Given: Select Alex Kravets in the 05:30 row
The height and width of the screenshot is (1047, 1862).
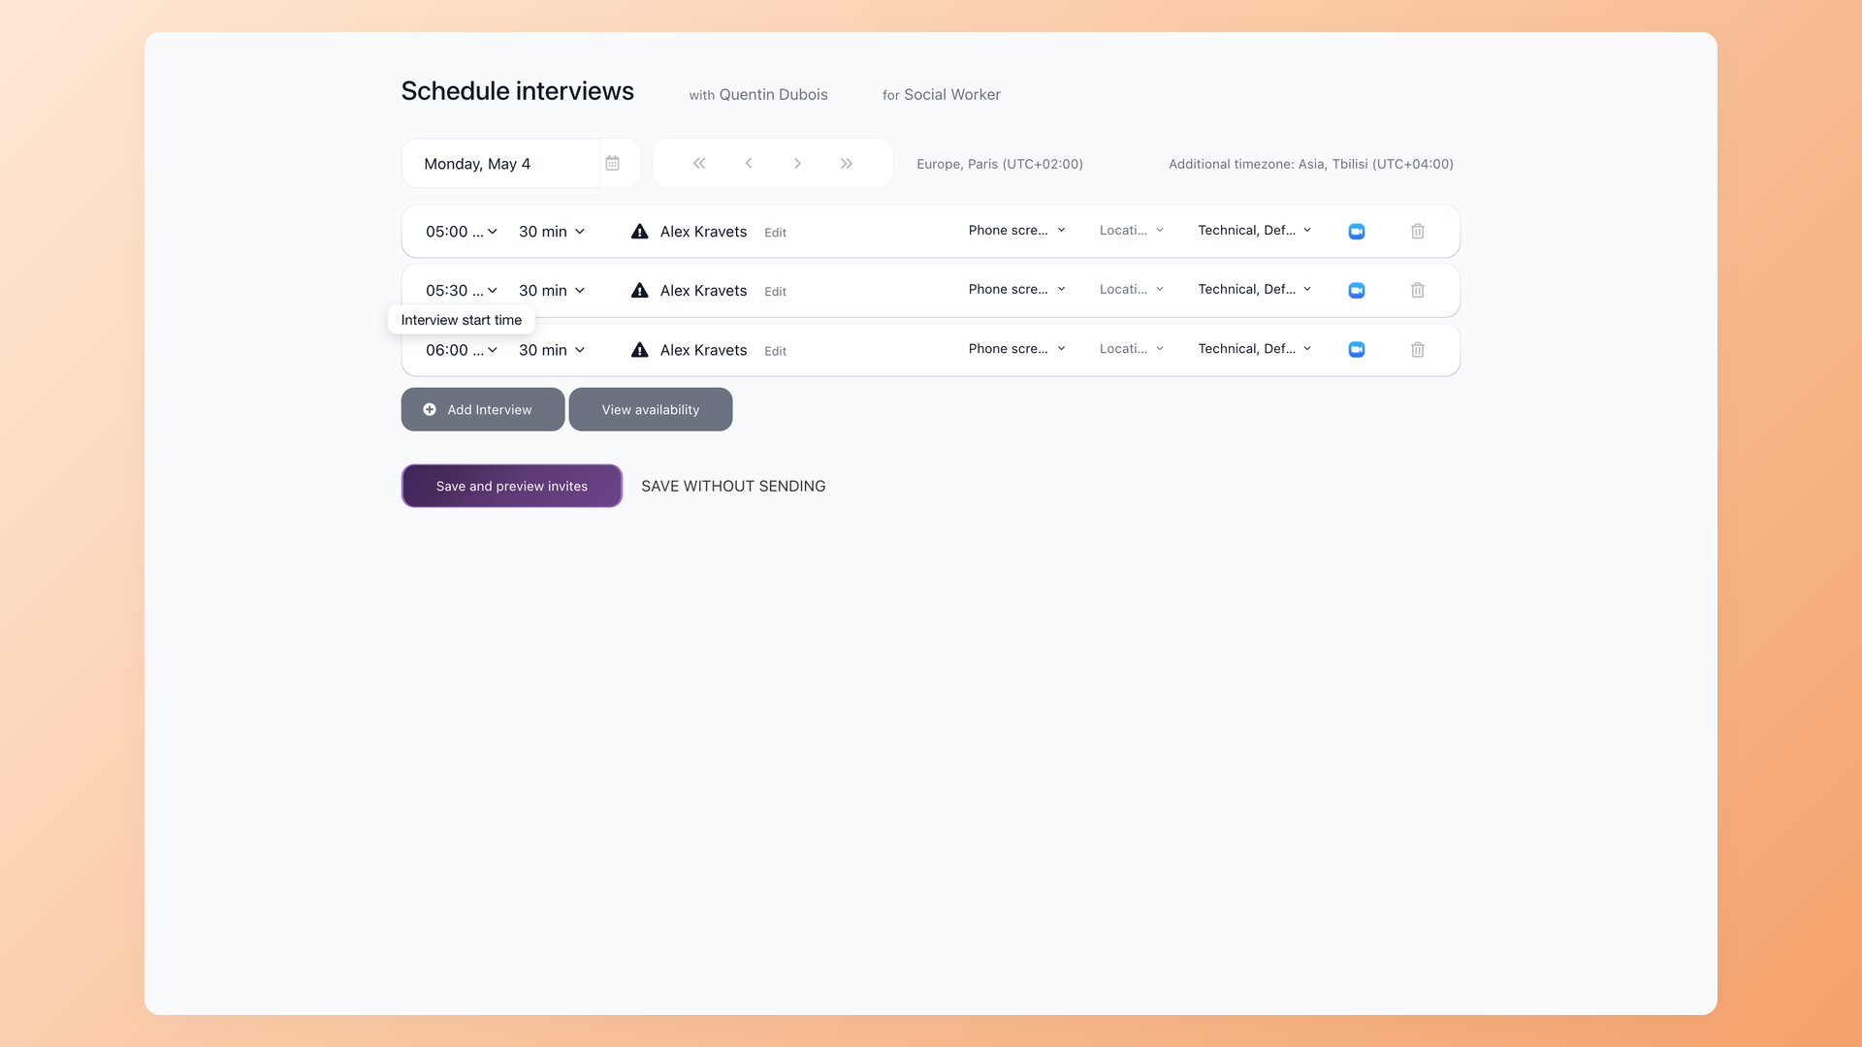Looking at the screenshot, I should [704, 290].
